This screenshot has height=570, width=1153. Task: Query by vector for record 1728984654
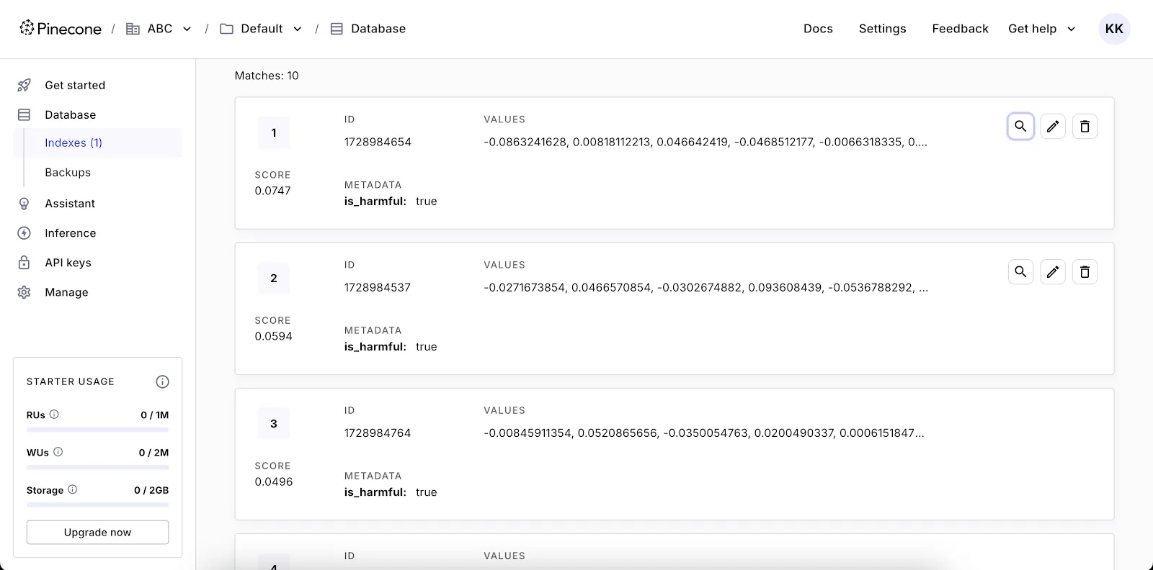[1020, 127]
